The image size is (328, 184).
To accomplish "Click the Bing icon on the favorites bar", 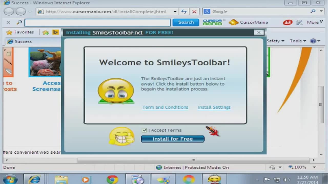I will (56, 32).
